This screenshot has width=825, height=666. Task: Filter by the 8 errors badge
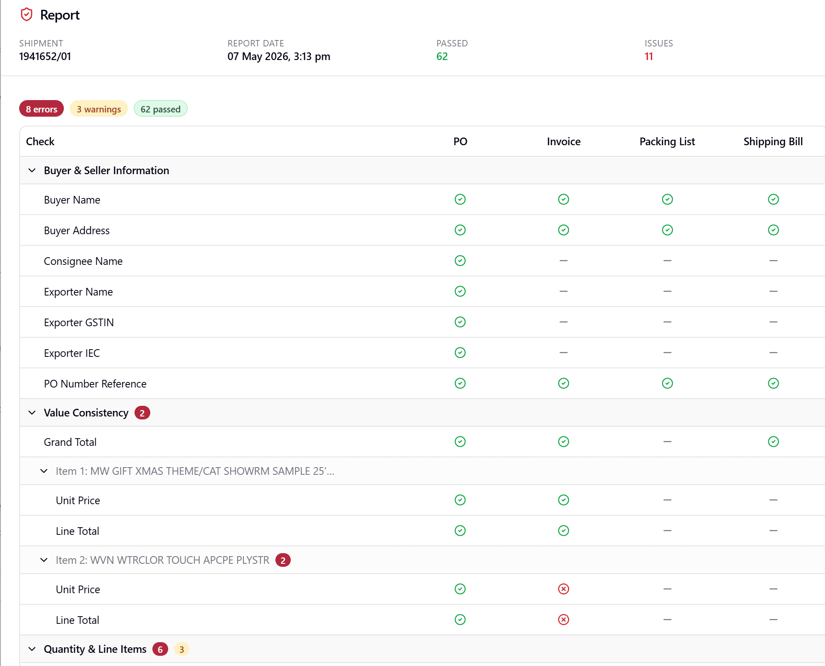tap(41, 109)
